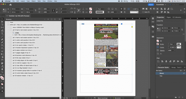This screenshot has height=99, width=186.
Task: Select the Direct Selection tool
Action: [2, 22]
